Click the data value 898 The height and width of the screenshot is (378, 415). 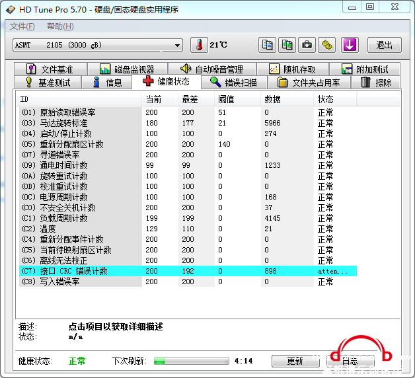(270, 271)
